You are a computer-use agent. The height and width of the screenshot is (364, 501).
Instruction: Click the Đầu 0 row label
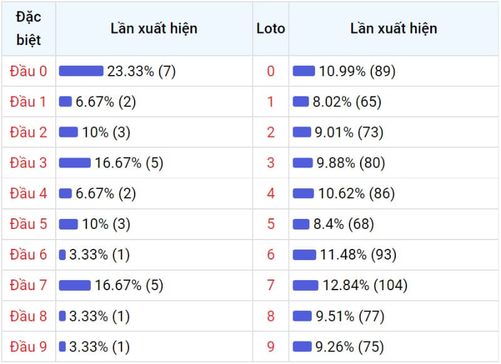pos(28,71)
